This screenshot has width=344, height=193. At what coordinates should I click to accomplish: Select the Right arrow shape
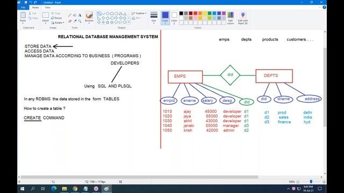(x=116, y=18)
